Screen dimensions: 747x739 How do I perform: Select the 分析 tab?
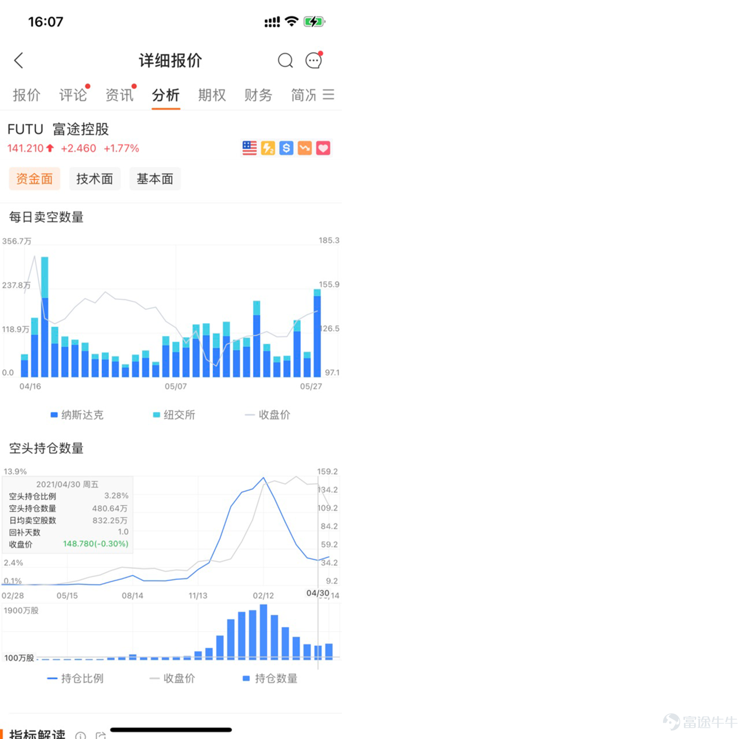(x=166, y=95)
